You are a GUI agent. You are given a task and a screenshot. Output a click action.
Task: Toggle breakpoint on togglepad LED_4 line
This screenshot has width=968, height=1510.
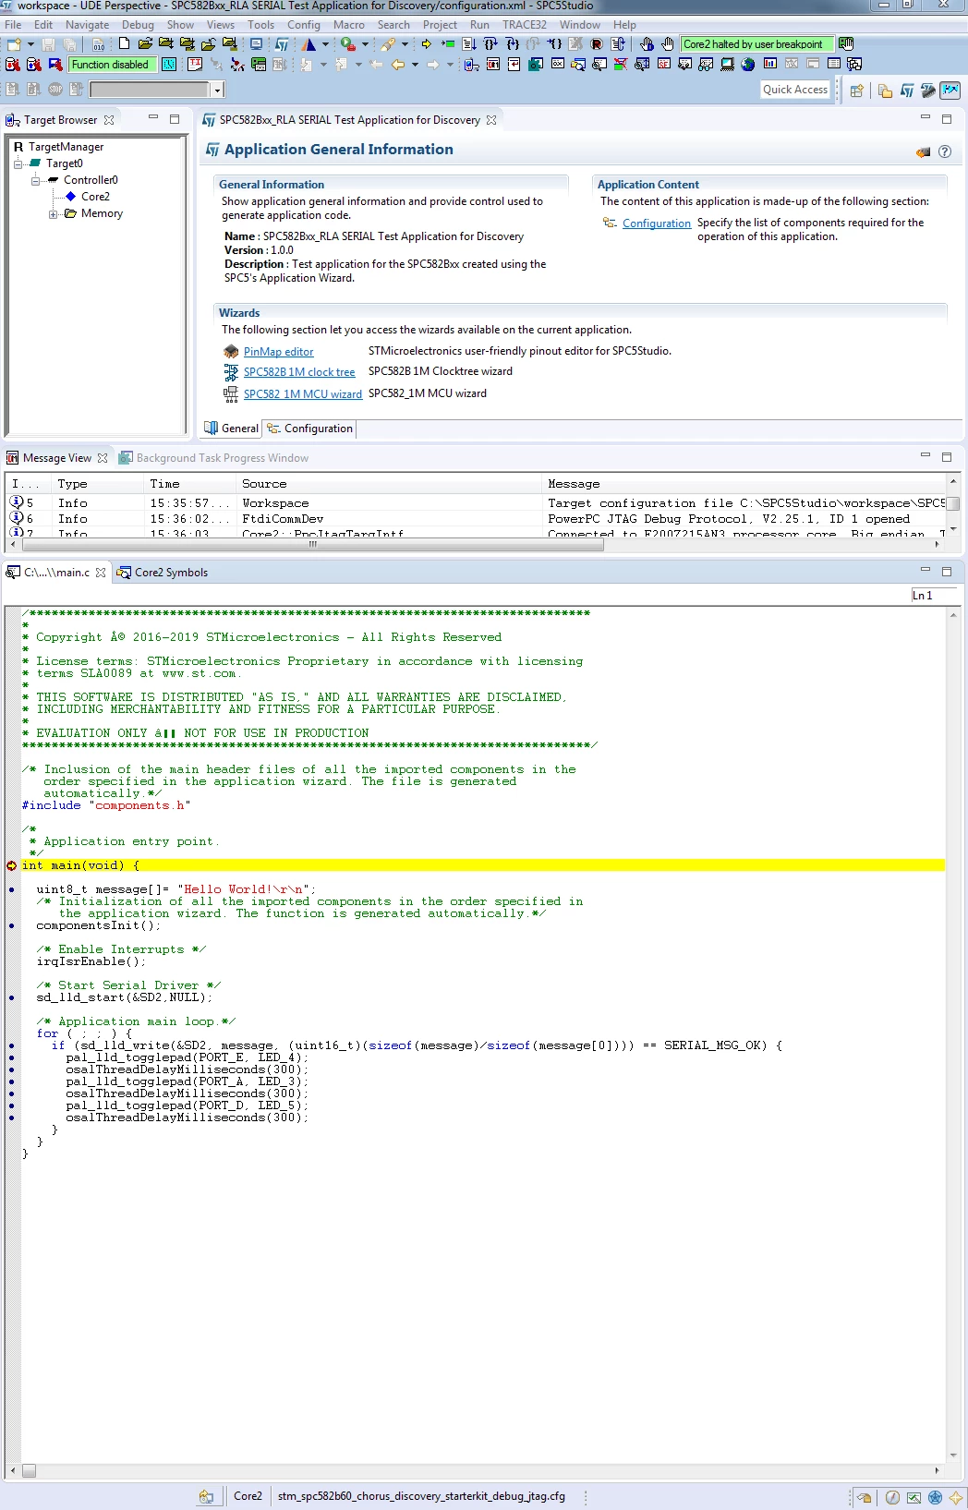[11, 1057]
